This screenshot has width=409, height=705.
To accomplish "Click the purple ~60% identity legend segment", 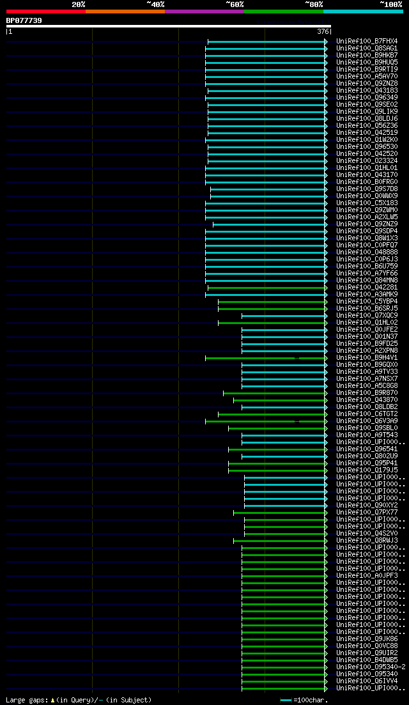I will pos(204,12).
